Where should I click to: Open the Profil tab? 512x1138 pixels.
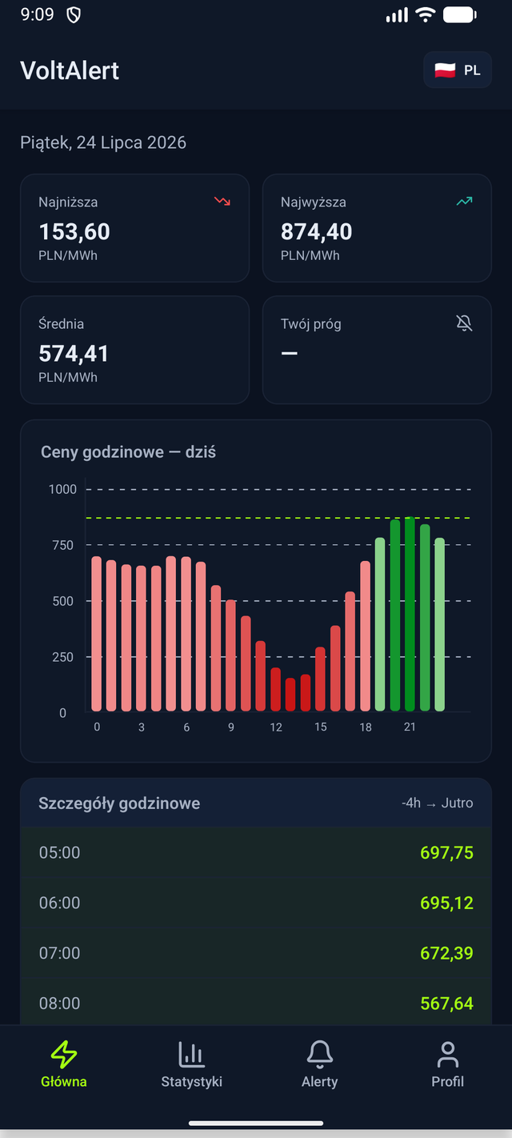448,1064
